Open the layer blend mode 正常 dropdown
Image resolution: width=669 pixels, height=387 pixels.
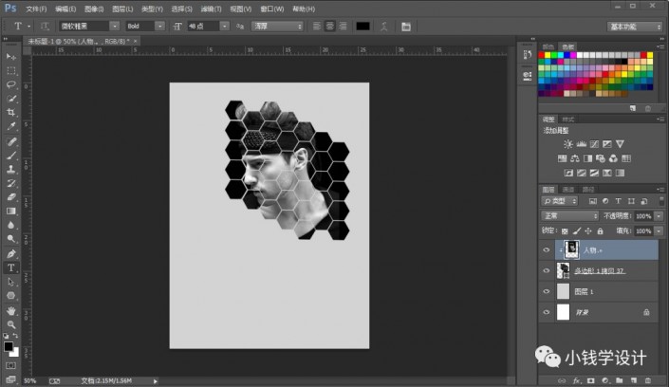[569, 215]
